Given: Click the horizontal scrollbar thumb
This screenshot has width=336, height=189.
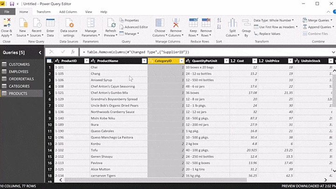Looking at the screenshot, I should click(156, 180).
